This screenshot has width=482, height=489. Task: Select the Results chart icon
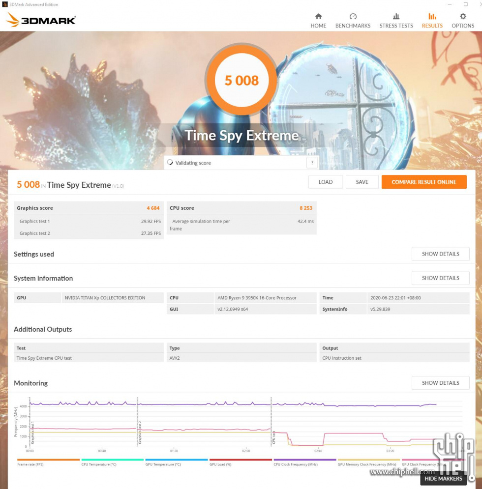432,16
